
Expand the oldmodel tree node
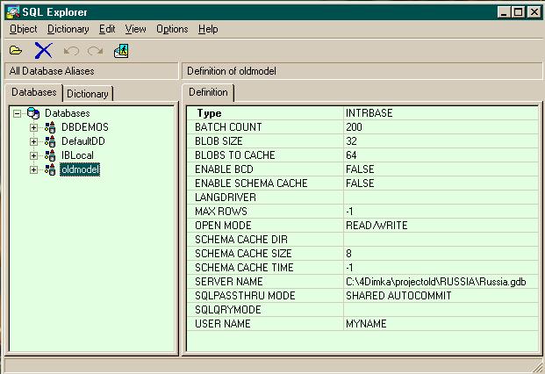[33, 170]
